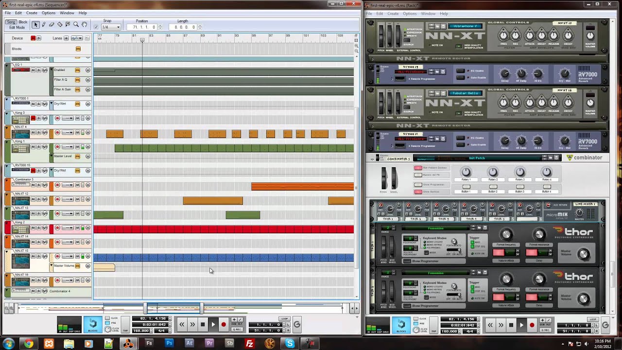Click Button 1 on Combinator
622x350 pixels.
tap(466, 187)
